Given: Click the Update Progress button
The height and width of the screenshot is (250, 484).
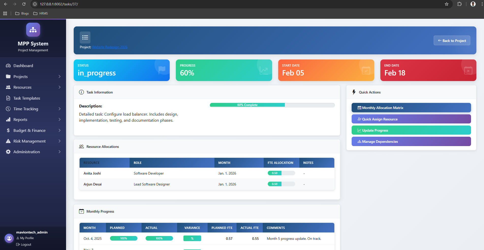Looking at the screenshot, I should click(411, 130).
